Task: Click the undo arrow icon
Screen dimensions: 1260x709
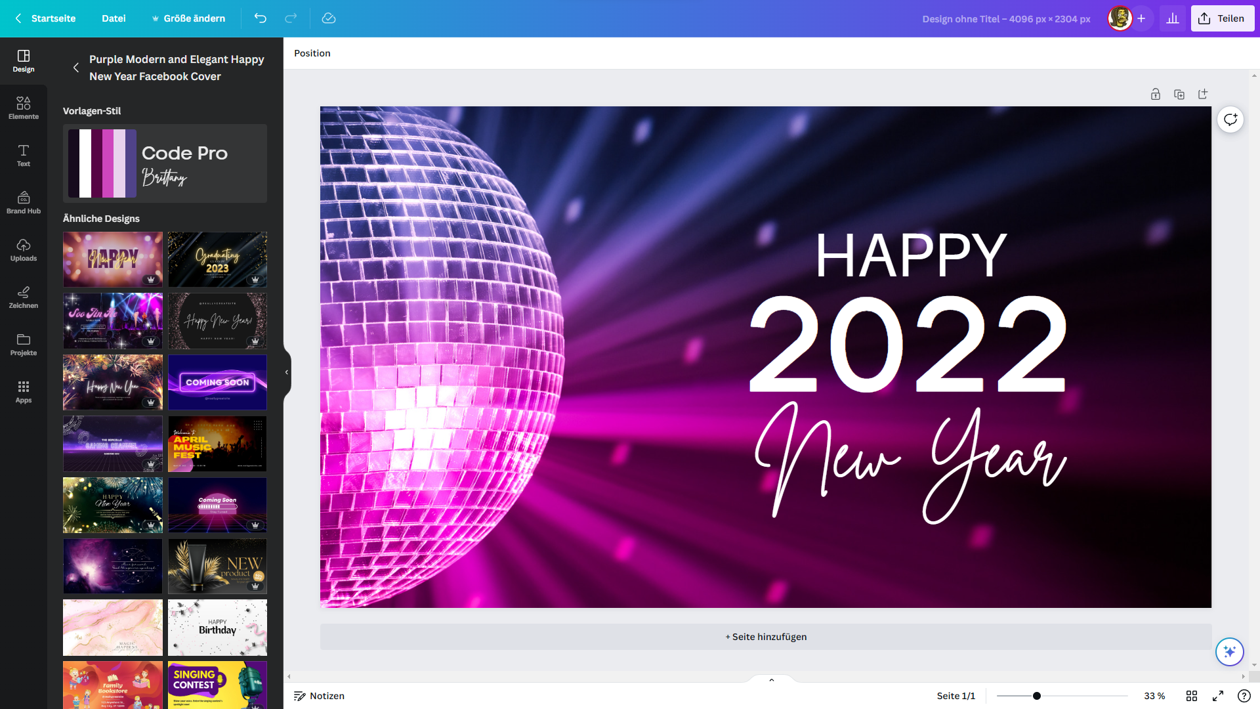Action: (x=261, y=18)
